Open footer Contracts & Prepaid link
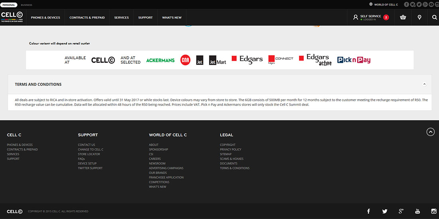Viewport: 439px width, 219px height. click(22, 149)
